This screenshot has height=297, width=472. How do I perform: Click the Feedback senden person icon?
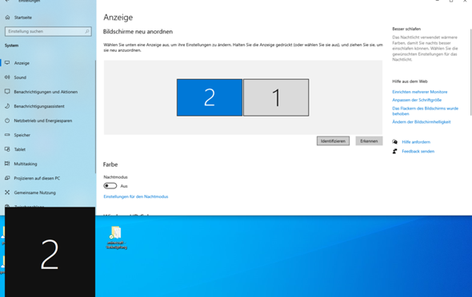395,151
